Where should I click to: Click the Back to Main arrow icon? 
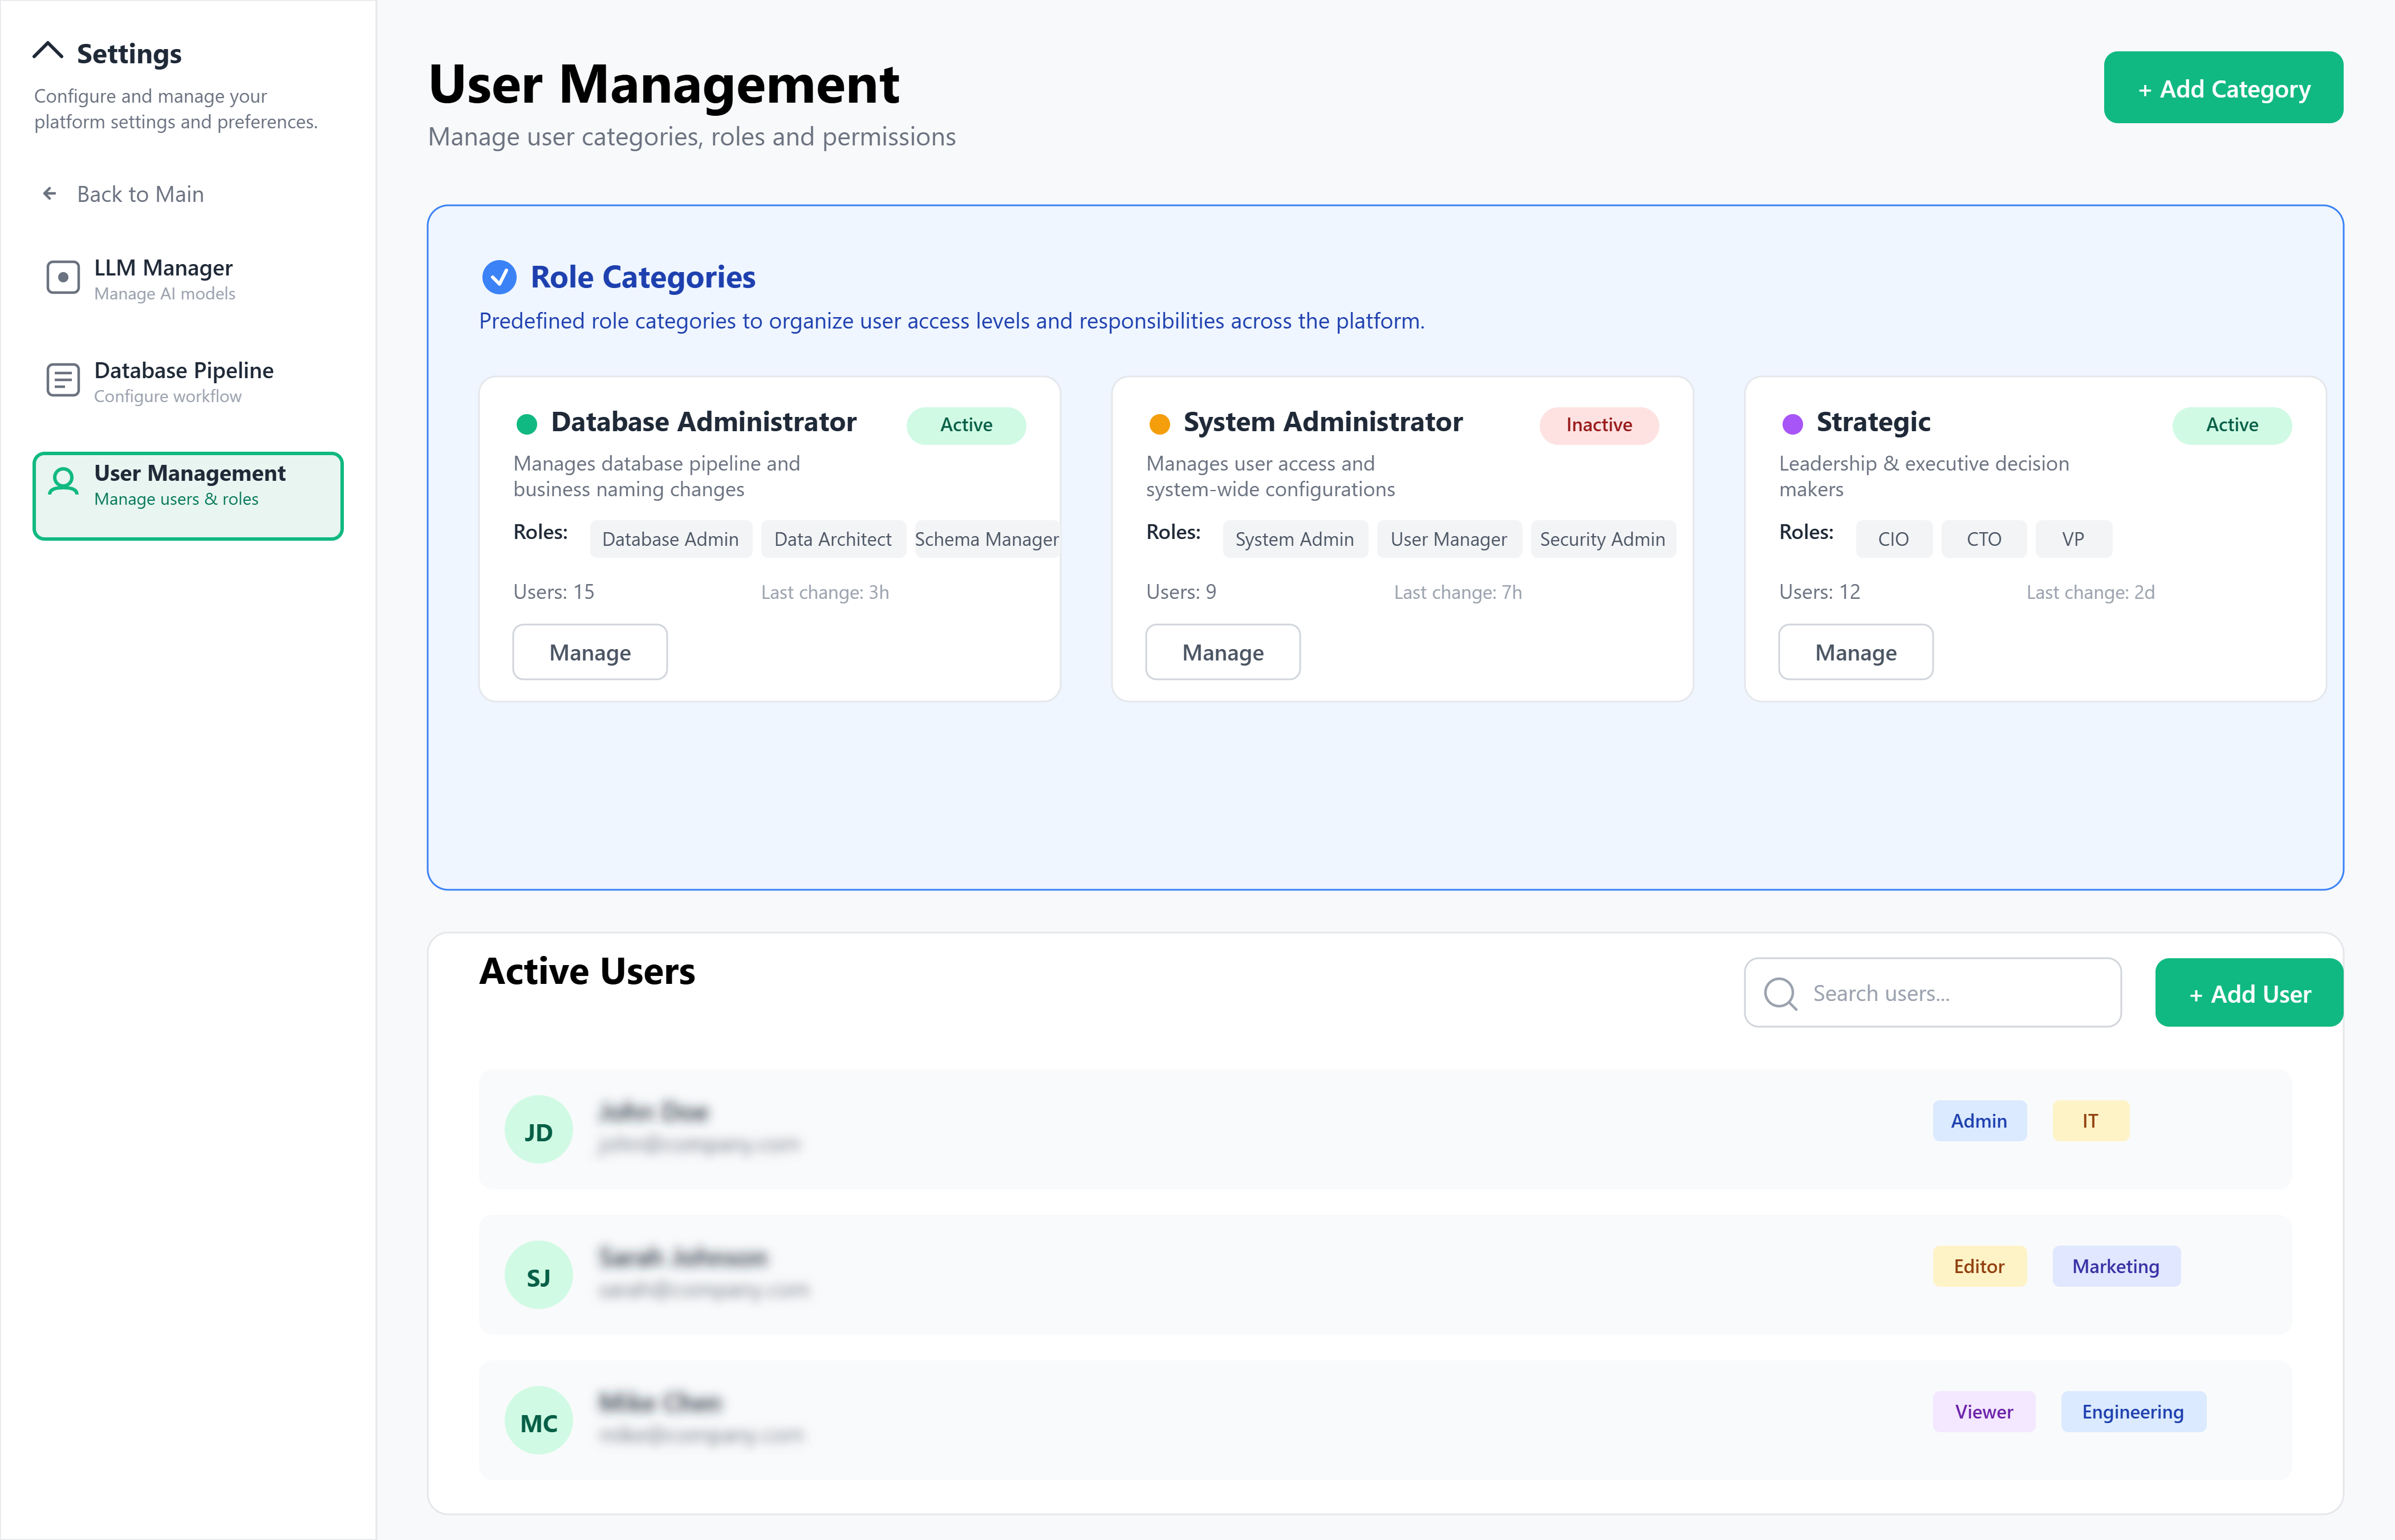point(50,194)
